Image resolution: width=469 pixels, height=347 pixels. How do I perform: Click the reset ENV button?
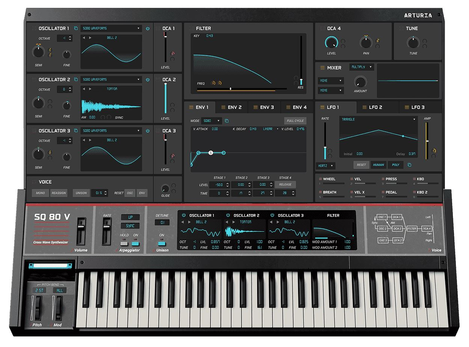point(142,193)
